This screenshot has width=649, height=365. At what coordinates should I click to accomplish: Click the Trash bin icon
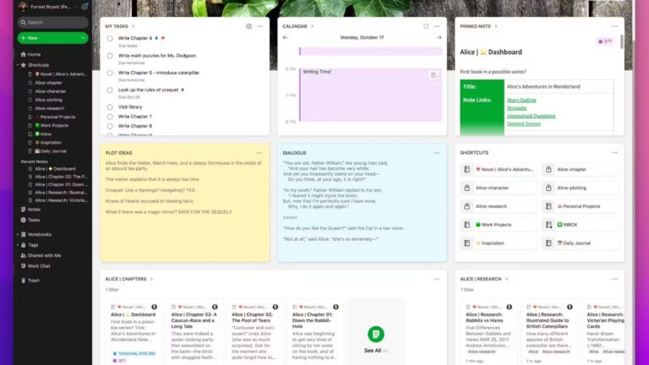23,281
